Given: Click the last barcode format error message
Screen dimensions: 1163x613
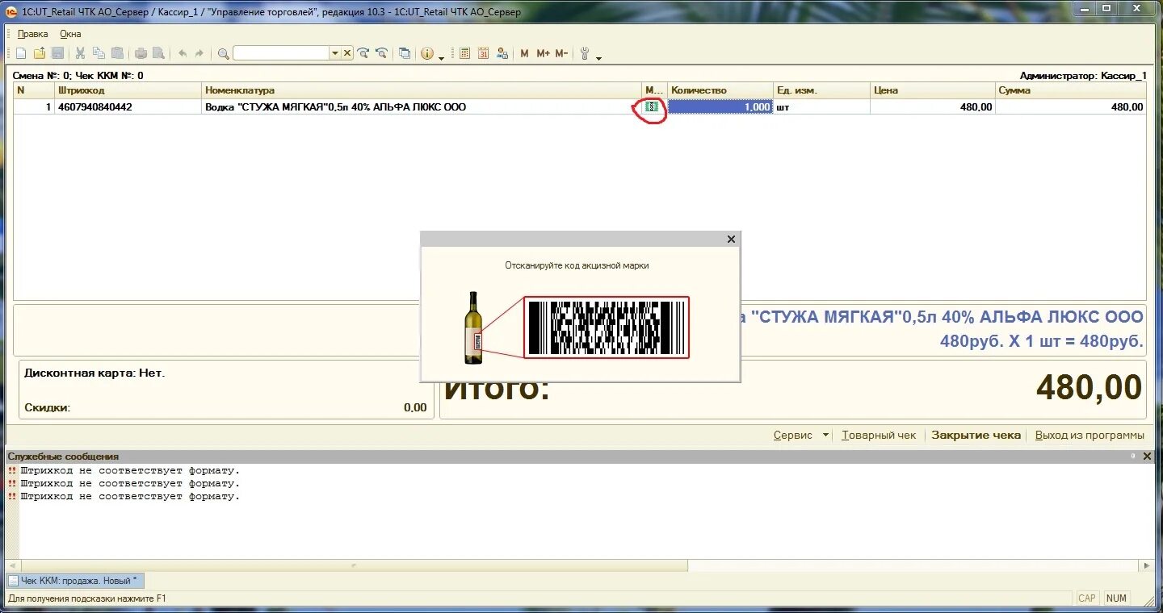Looking at the screenshot, I should [x=129, y=496].
